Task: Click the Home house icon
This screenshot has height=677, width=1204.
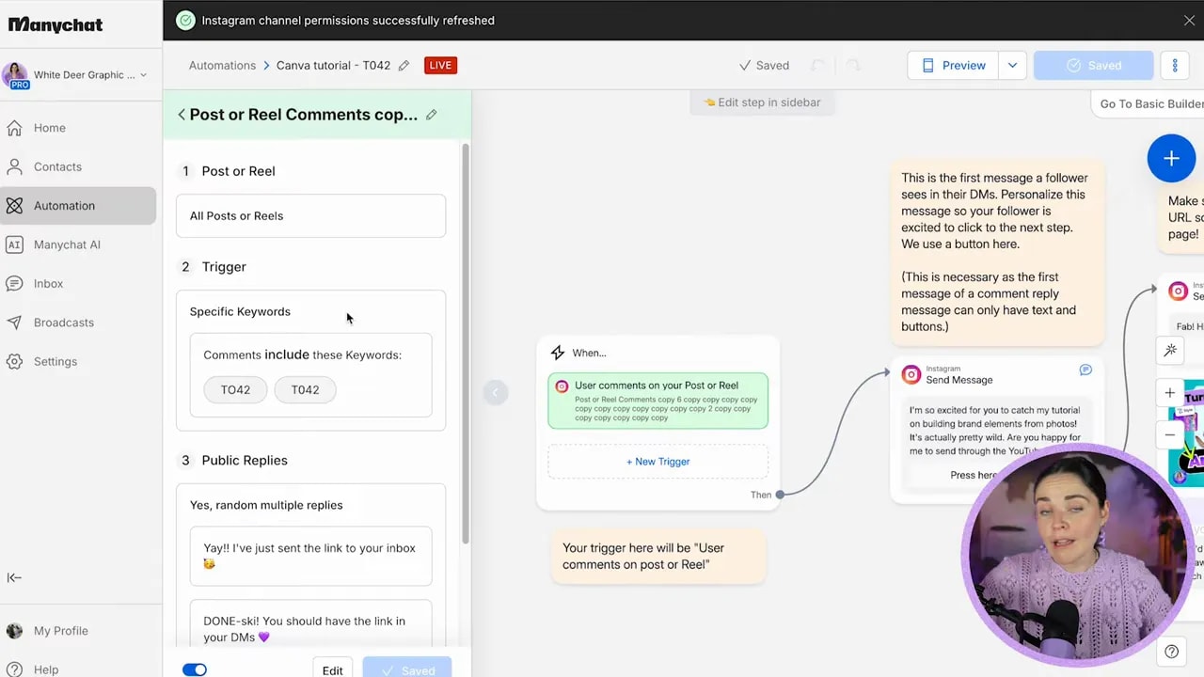Action: click(14, 128)
